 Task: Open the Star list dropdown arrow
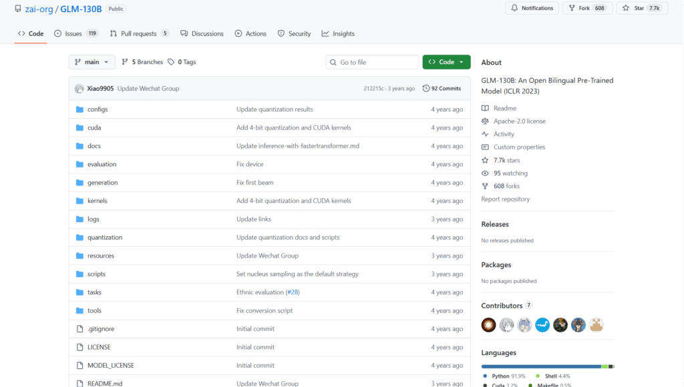tap(675, 8)
